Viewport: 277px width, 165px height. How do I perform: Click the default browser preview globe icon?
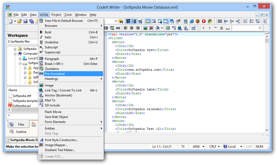[x=185, y=22]
